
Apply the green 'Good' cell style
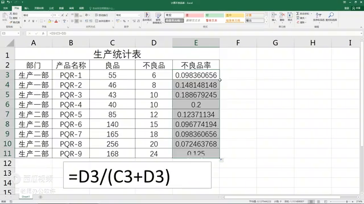coord(214,15)
